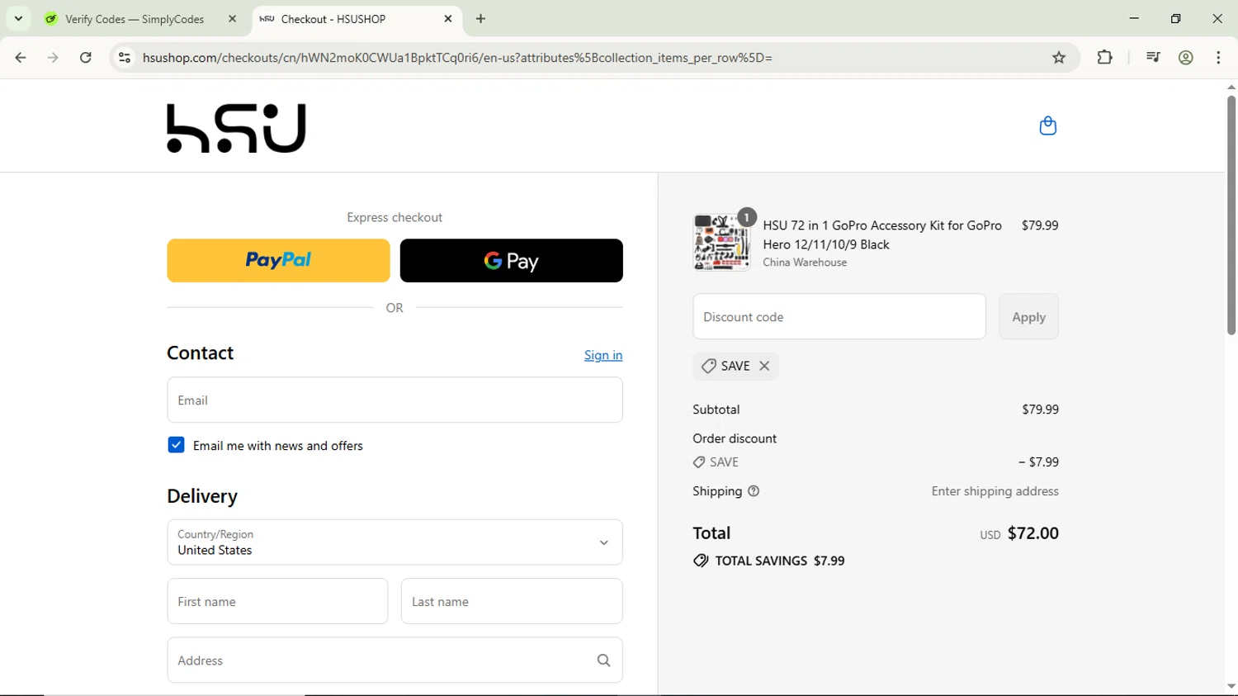
Task: Click the order discount amount − $7.99
Action: (x=1038, y=462)
